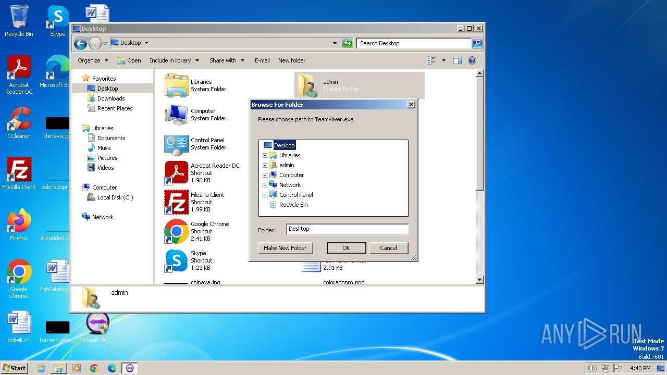Expand the Control Panel node in Browse dialog
Image resolution: width=667 pixels, height=375 pixels.
pyautogui.click(x=265, y=195)
